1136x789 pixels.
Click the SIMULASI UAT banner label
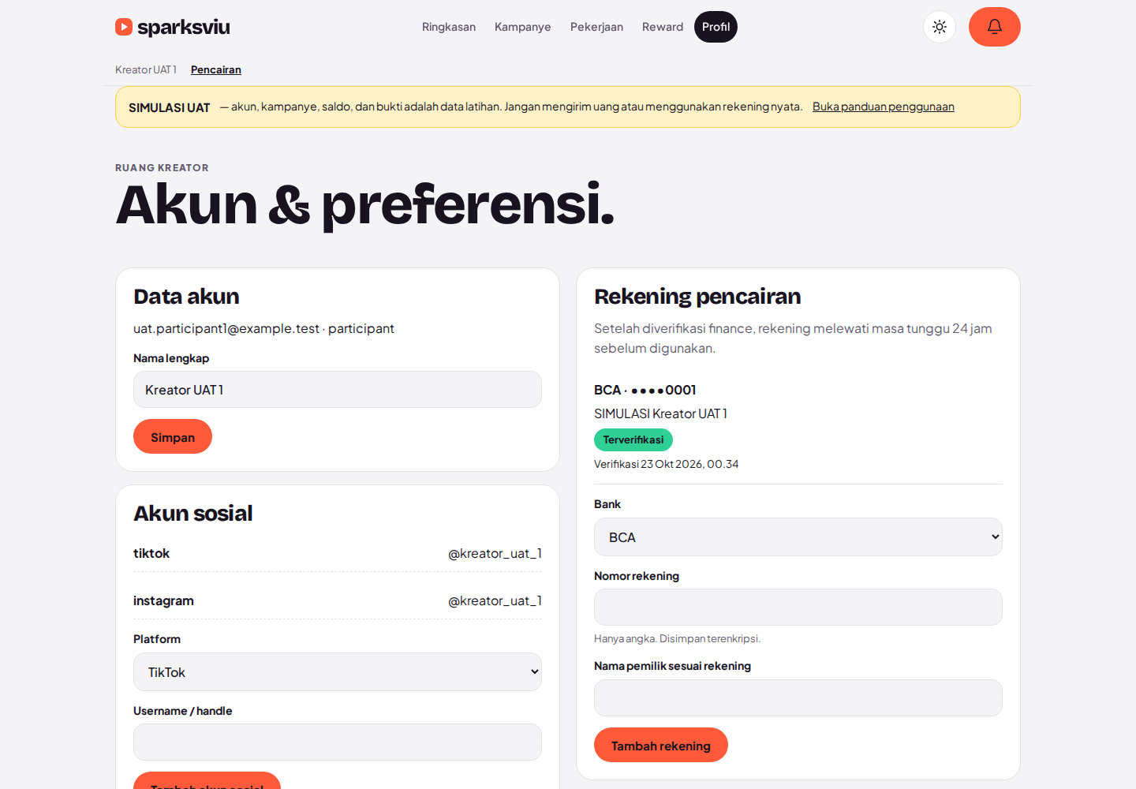[x=170, y=107]
